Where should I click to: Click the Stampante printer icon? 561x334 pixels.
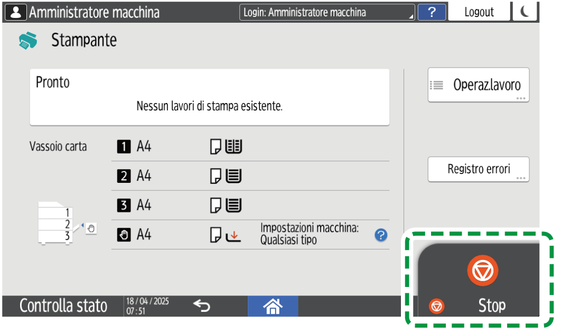pos(28,41)
